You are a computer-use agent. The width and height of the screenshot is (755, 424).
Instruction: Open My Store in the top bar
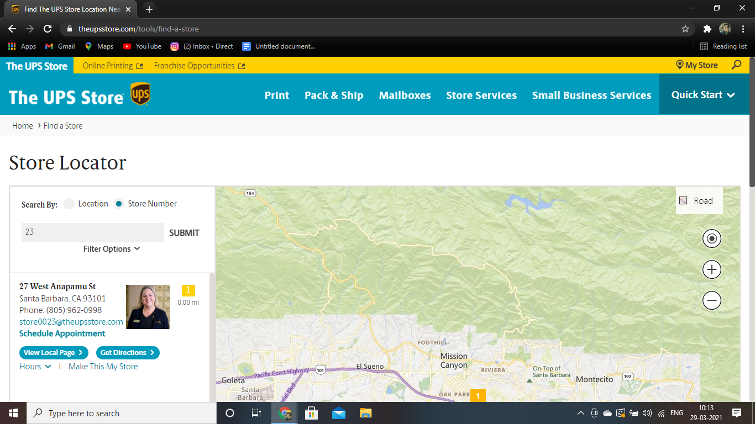(x=697, y=65)
